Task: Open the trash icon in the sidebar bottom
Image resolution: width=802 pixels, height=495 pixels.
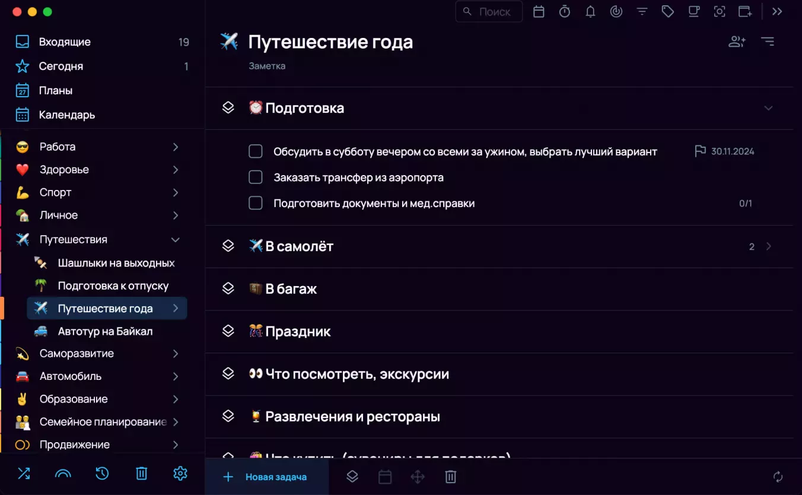Action: (141, 473)
